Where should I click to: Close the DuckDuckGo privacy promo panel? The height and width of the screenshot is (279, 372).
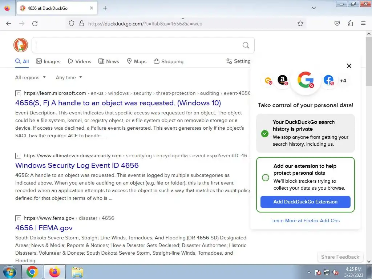(x=349, y=66)
